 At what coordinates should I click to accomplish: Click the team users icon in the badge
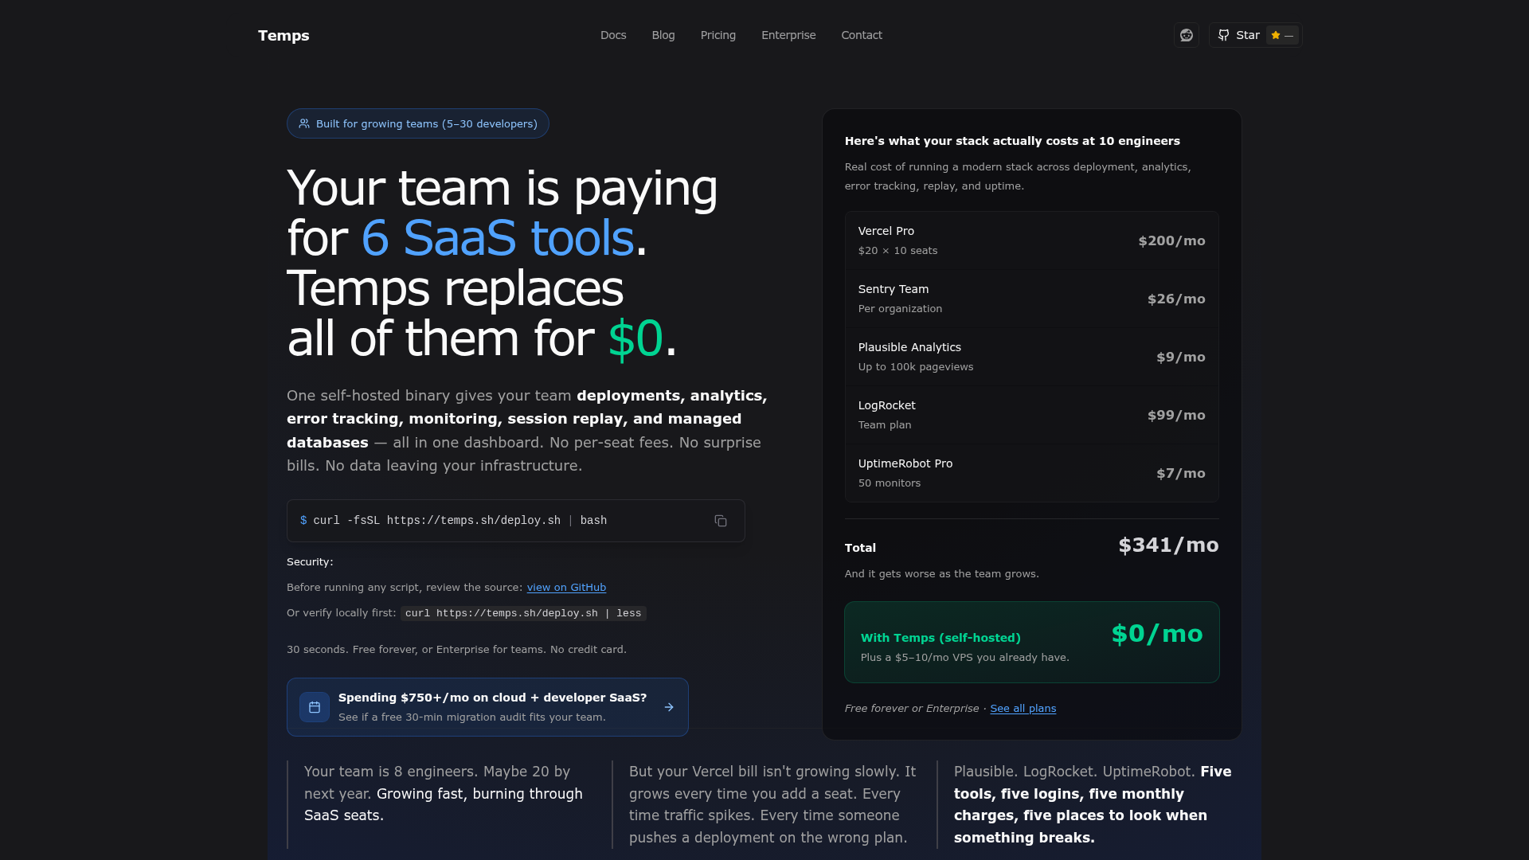304,123
